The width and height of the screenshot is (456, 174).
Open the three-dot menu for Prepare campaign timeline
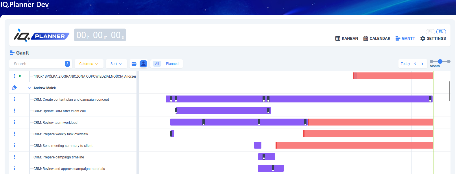pyautogui.click(x=14, y=157)
